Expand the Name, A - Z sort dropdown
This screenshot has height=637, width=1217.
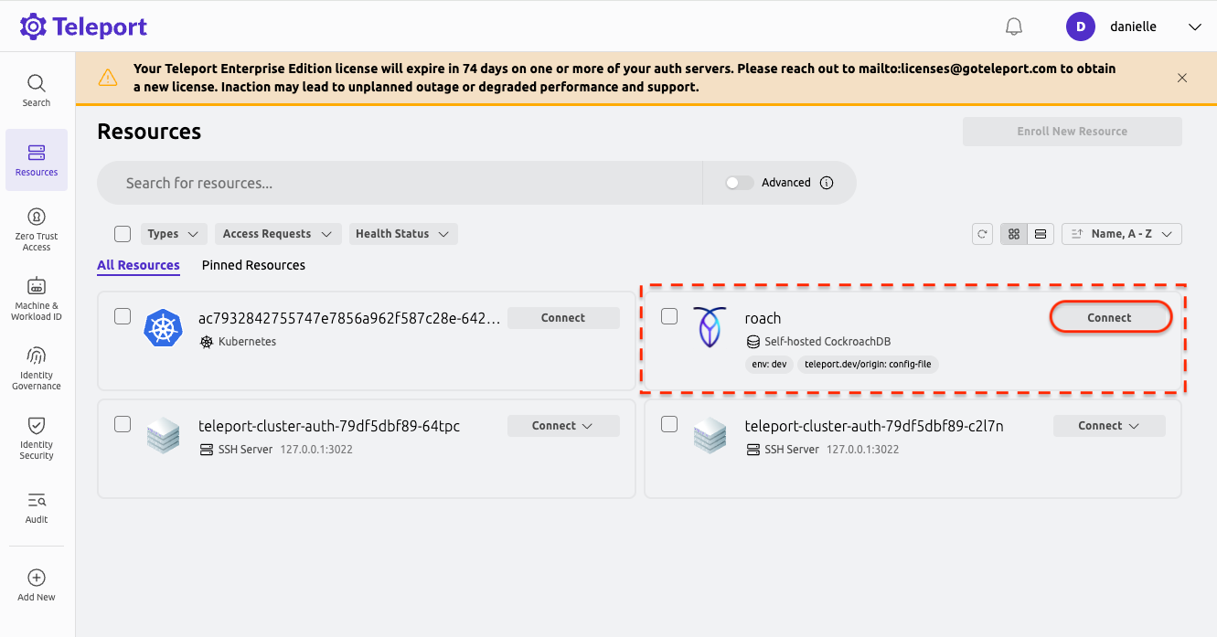[1121, 233]
